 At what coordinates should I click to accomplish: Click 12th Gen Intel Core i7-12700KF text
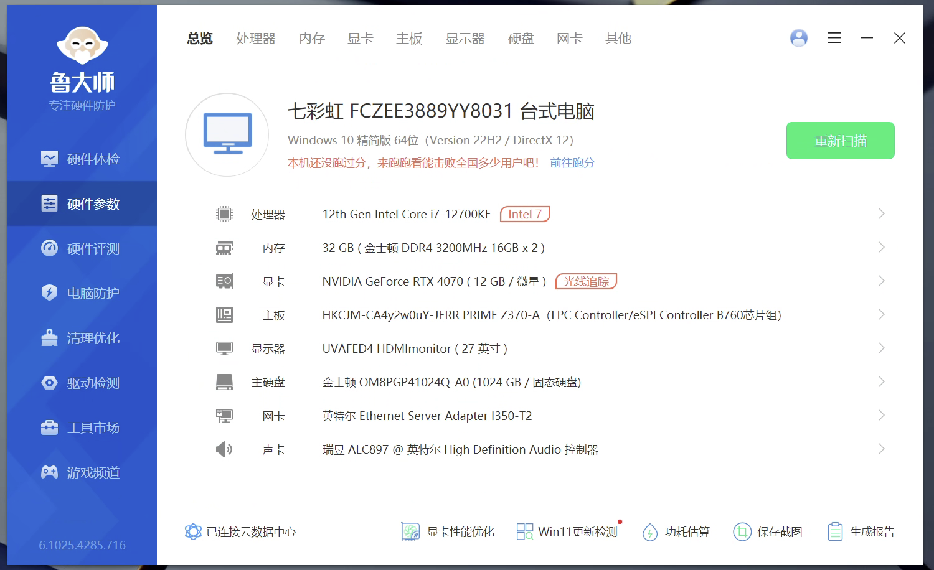coord(406,214)
